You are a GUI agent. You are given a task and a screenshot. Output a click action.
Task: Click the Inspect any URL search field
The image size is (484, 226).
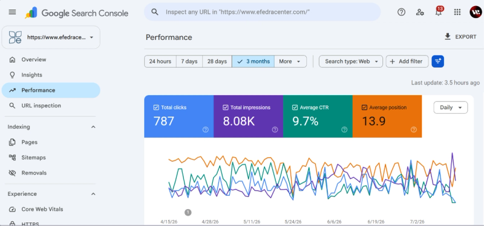[x=263, y=12]
